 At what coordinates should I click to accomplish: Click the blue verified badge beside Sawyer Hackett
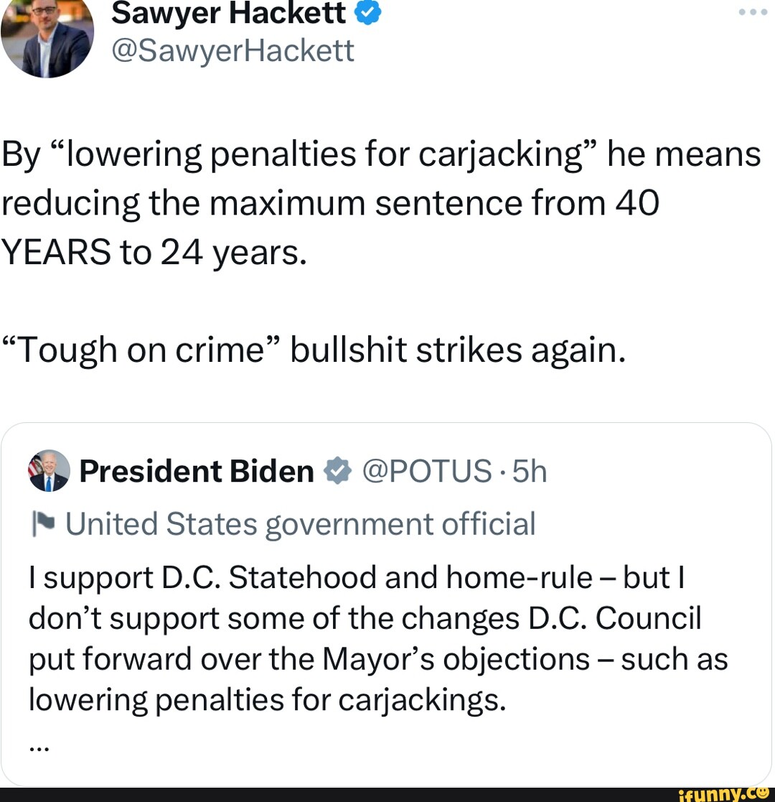[x=365, y=12]
